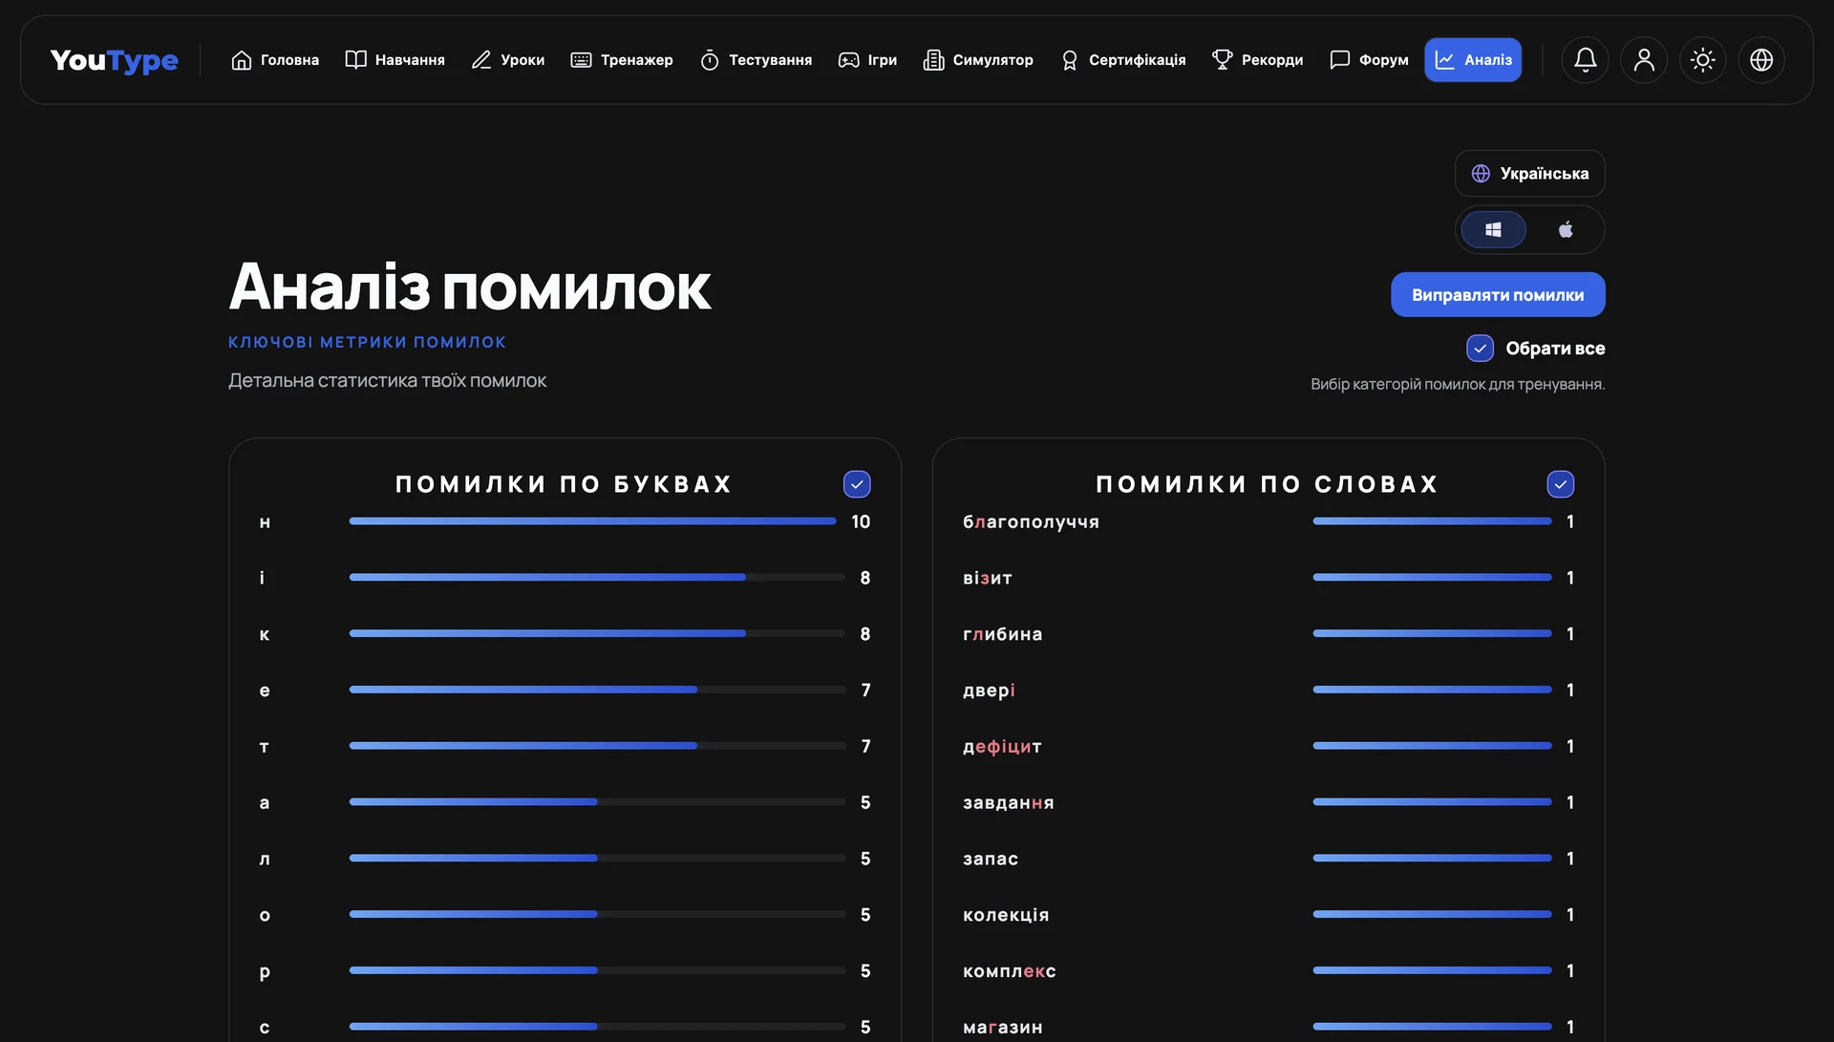Toggle light theme with sun icon
Image resolution: width=1834 pixels, height=1042 pixels.
point(1702,60)
